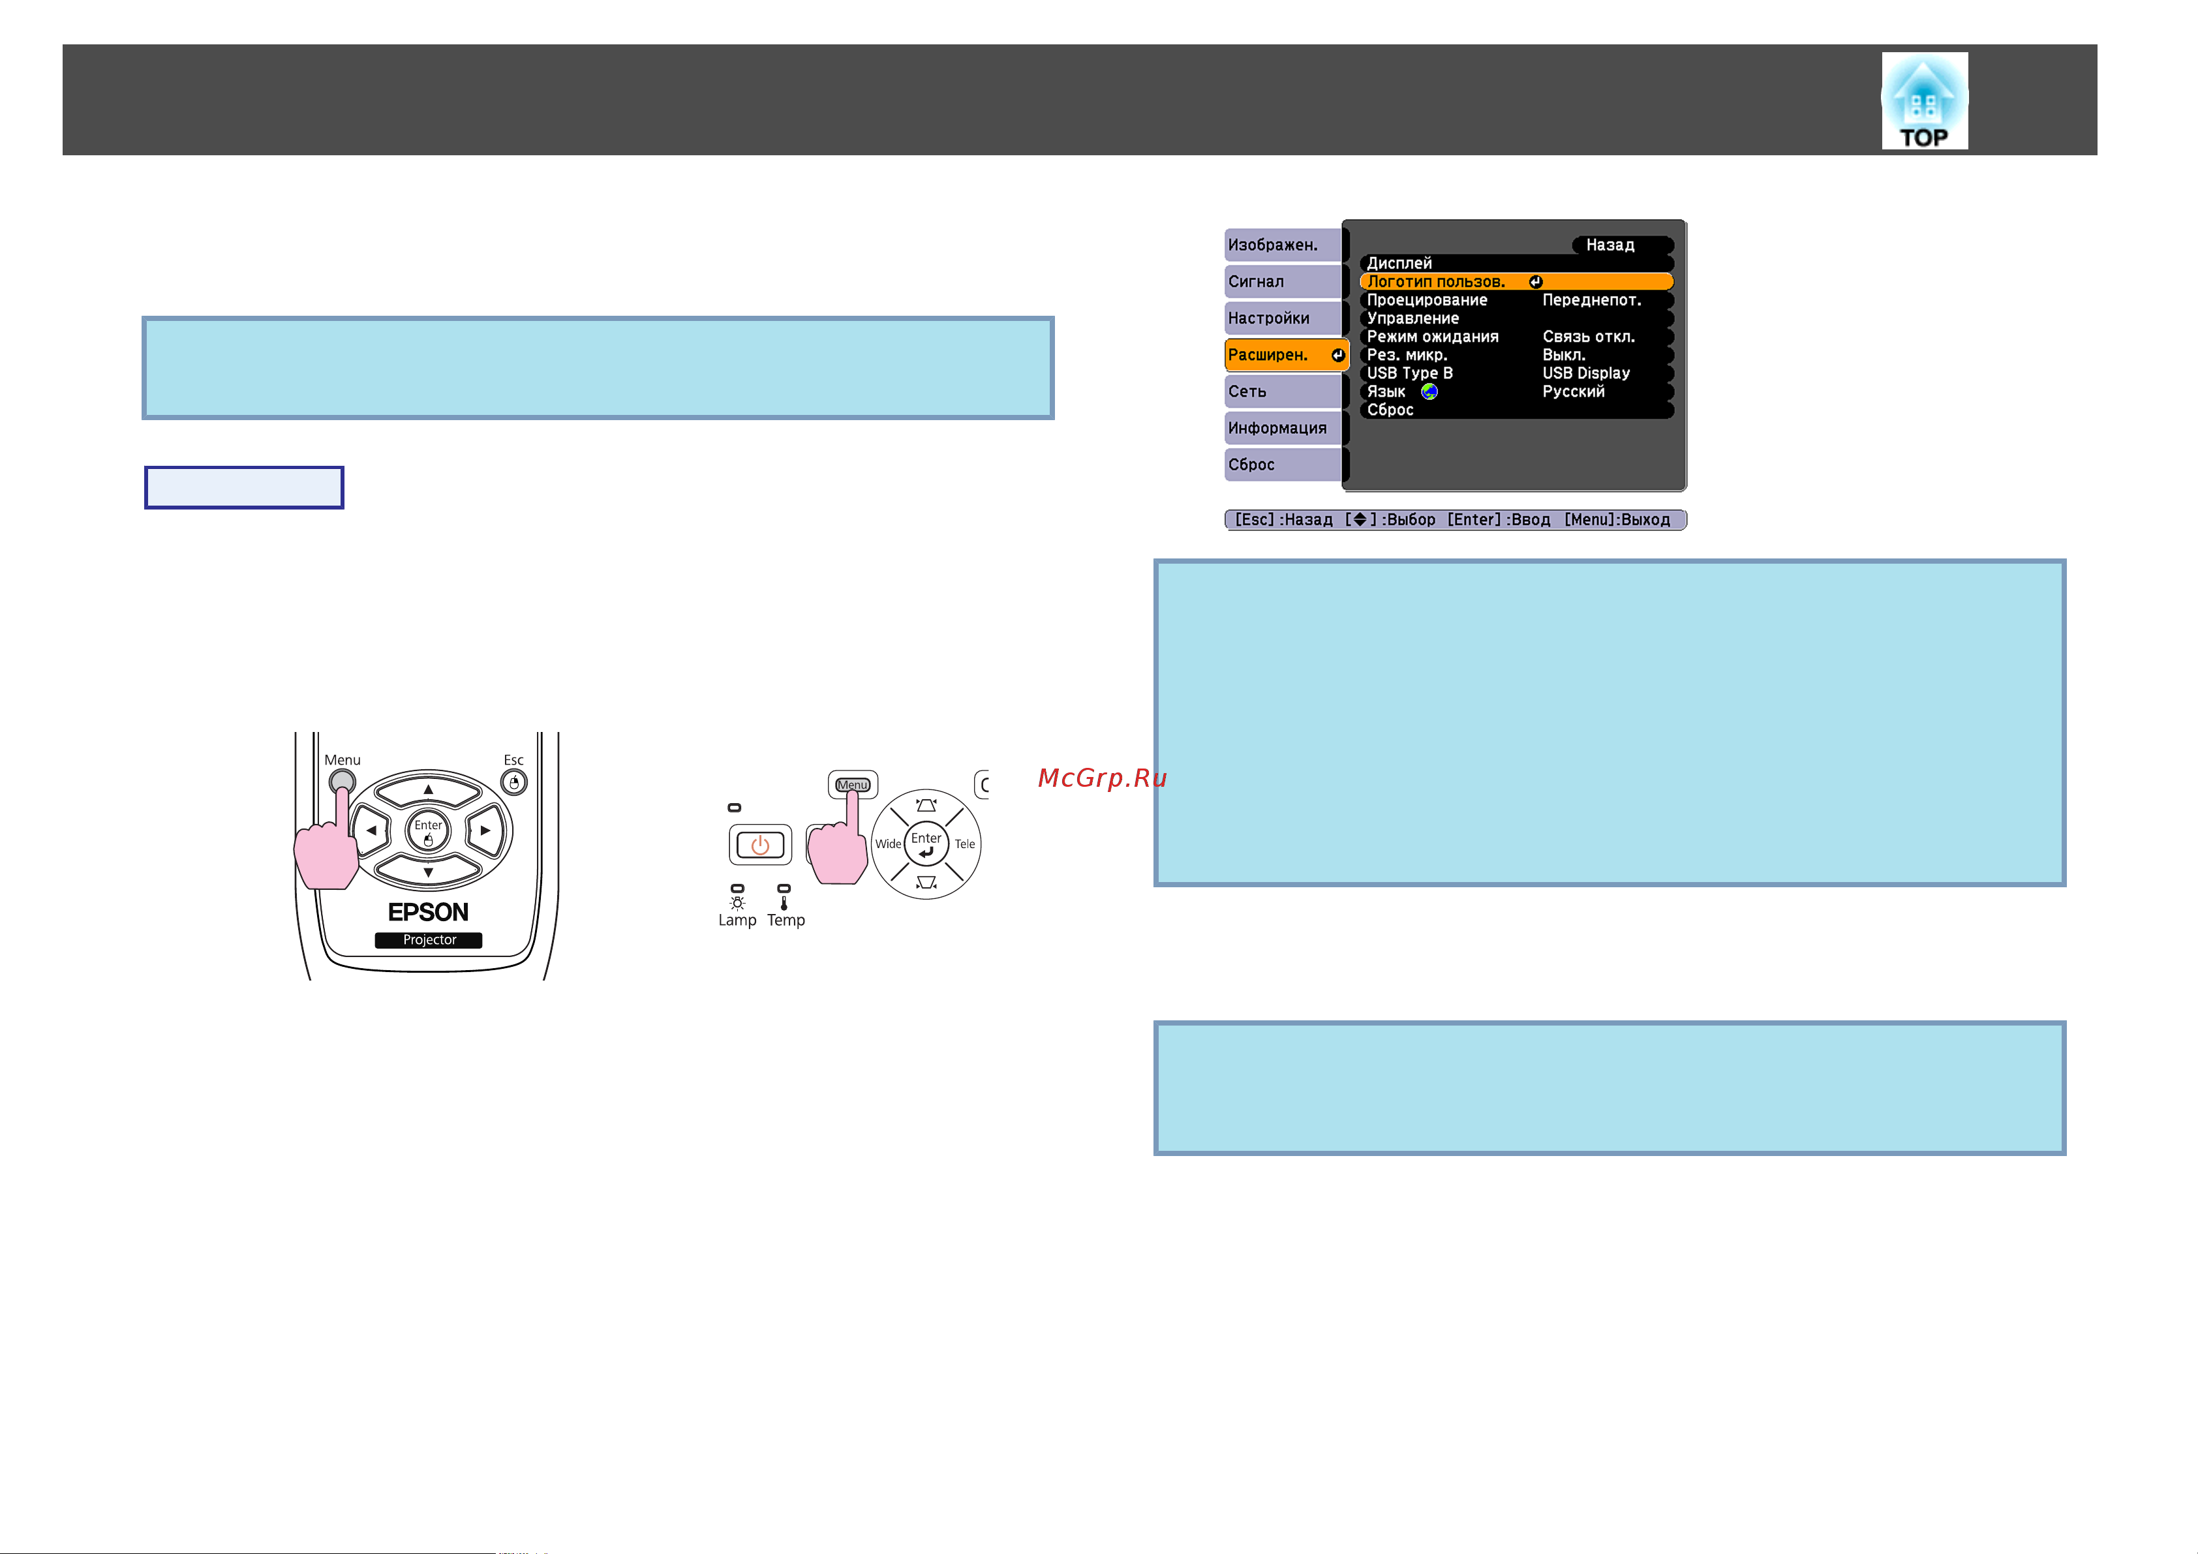Viewport: 2198px width, 1554px height.
Task: Click the lower keystone icon on control panel
Action: point(926,882)
